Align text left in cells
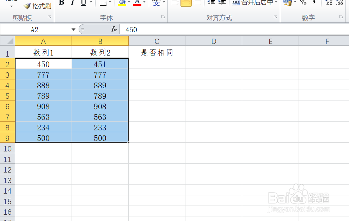349x221 pixels. pyautogui.click(x=175, y=3)
